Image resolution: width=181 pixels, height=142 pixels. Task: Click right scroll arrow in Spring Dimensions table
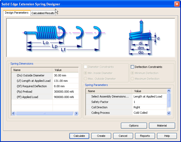tap(76, 113)
